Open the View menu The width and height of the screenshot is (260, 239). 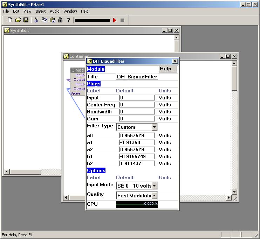[x=27, y=11]
